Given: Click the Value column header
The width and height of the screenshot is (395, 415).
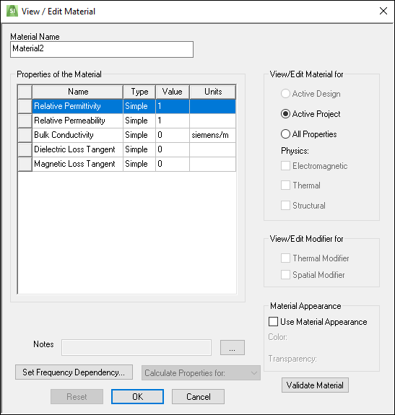Looking at the screenshot, I should 173,92.
